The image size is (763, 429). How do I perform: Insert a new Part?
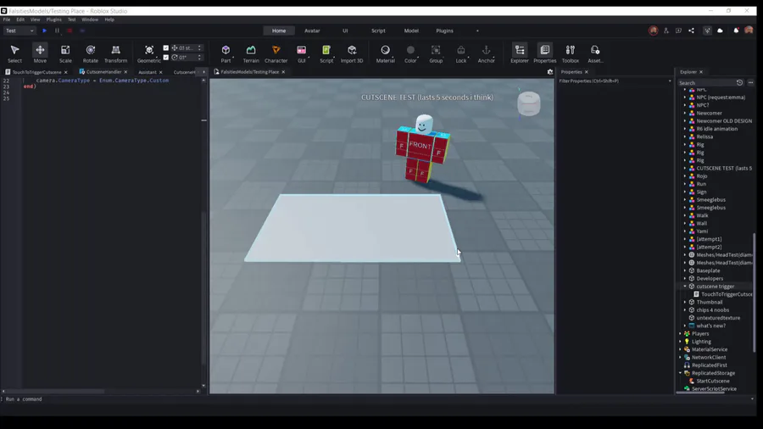coord(226,53)
